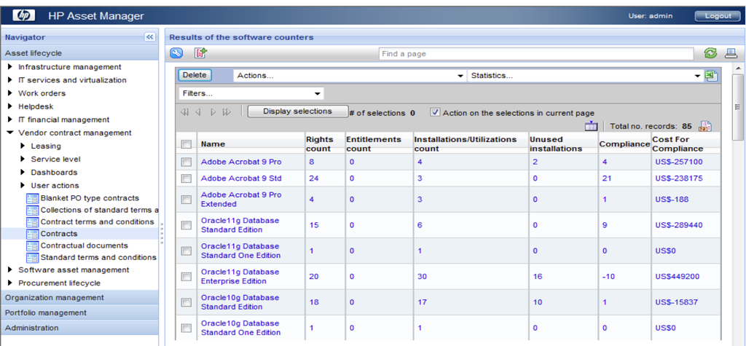Toggle the select-all checkbox in table header

point(186,144)
